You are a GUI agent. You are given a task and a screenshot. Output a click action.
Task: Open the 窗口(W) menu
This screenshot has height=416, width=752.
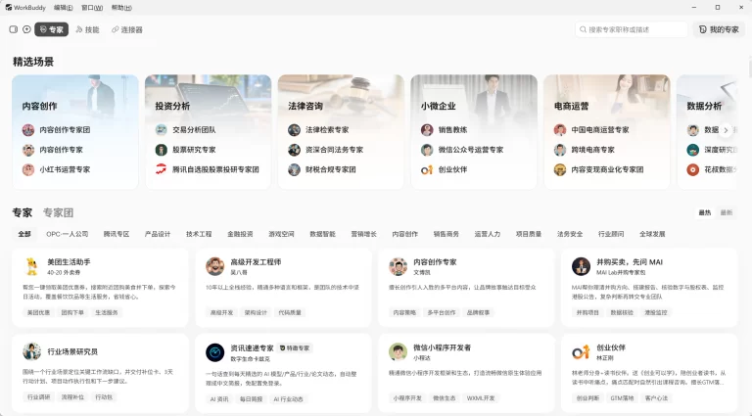[x=92, y=7]
